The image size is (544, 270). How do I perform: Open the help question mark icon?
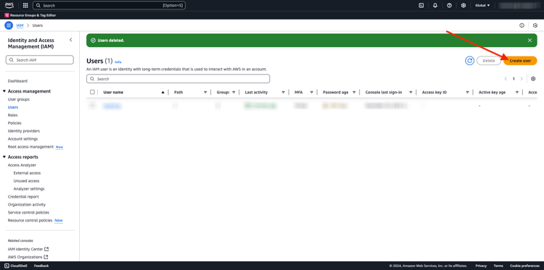pos(449,6)
